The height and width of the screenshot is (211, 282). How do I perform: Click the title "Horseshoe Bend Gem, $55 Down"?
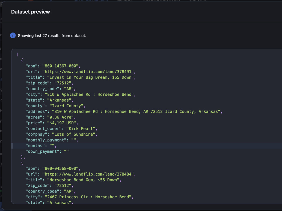pyautogui.click(x=83, y=180)
